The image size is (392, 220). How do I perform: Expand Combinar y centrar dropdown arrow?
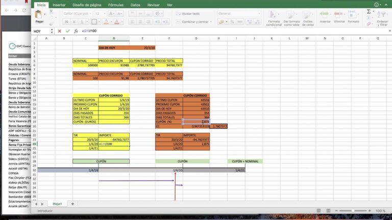pyautogui.click(x=211, y=22)
